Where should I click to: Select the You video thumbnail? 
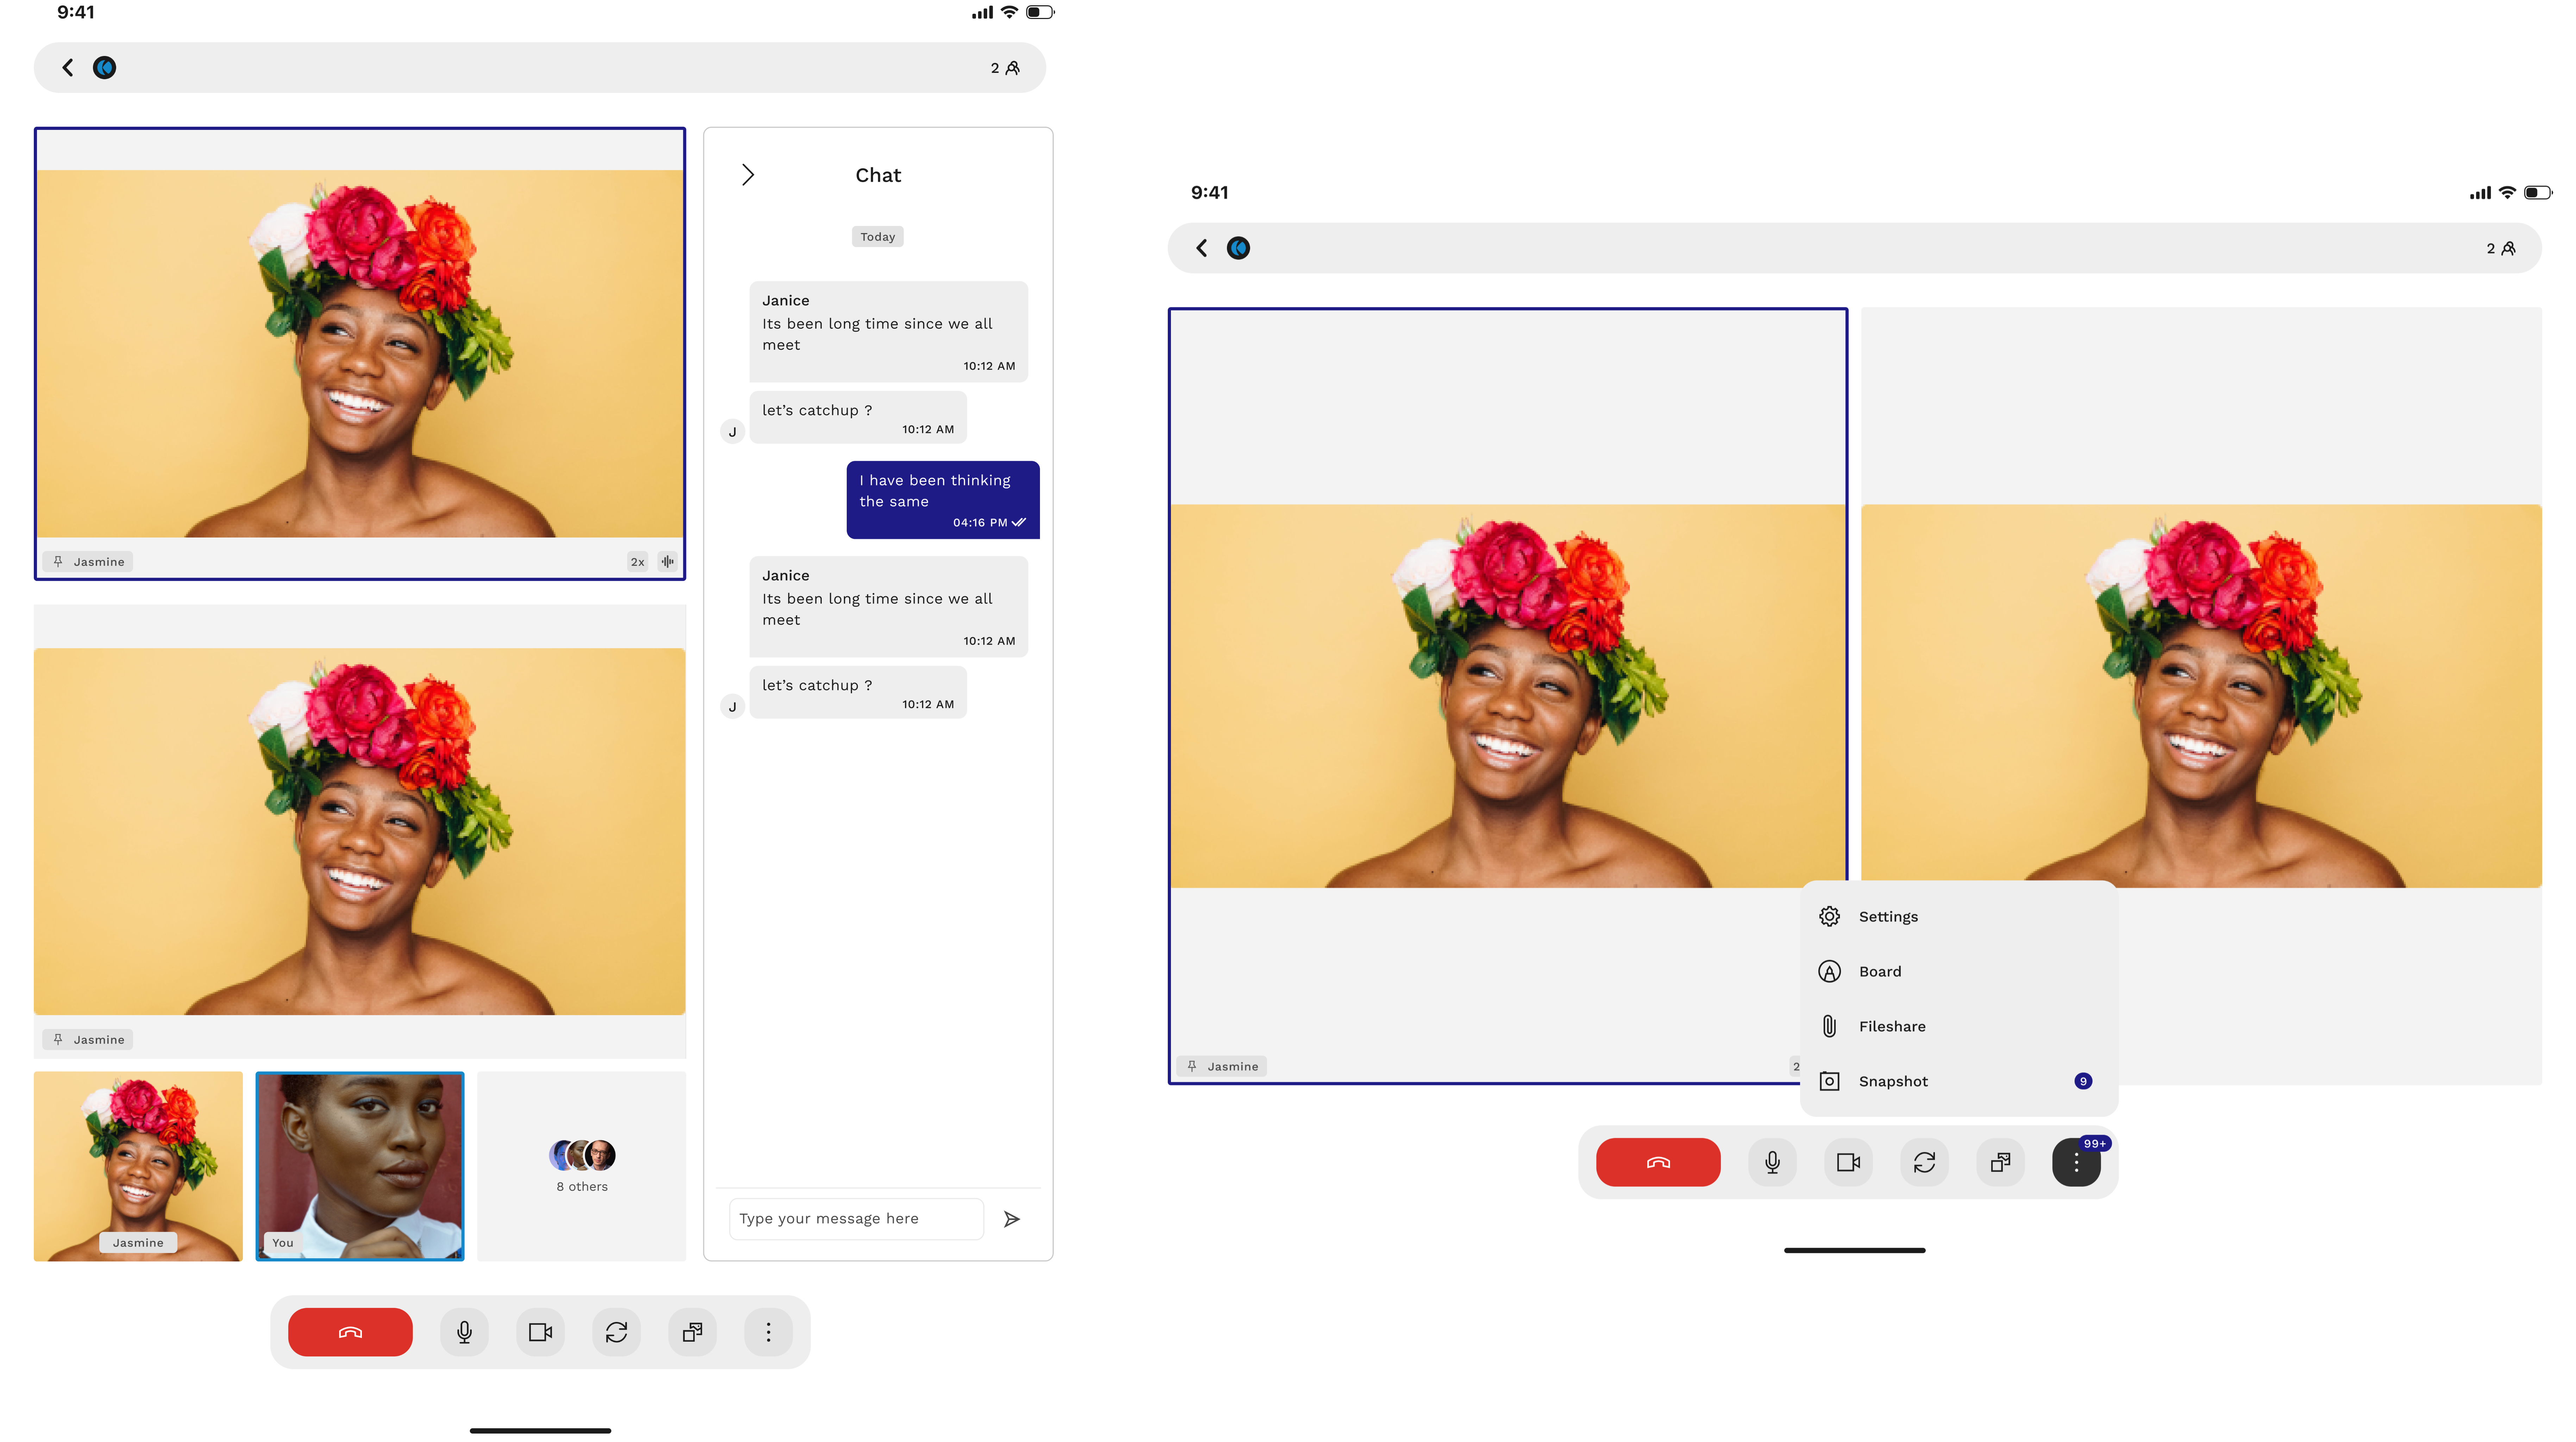[x=360, y=1166]
